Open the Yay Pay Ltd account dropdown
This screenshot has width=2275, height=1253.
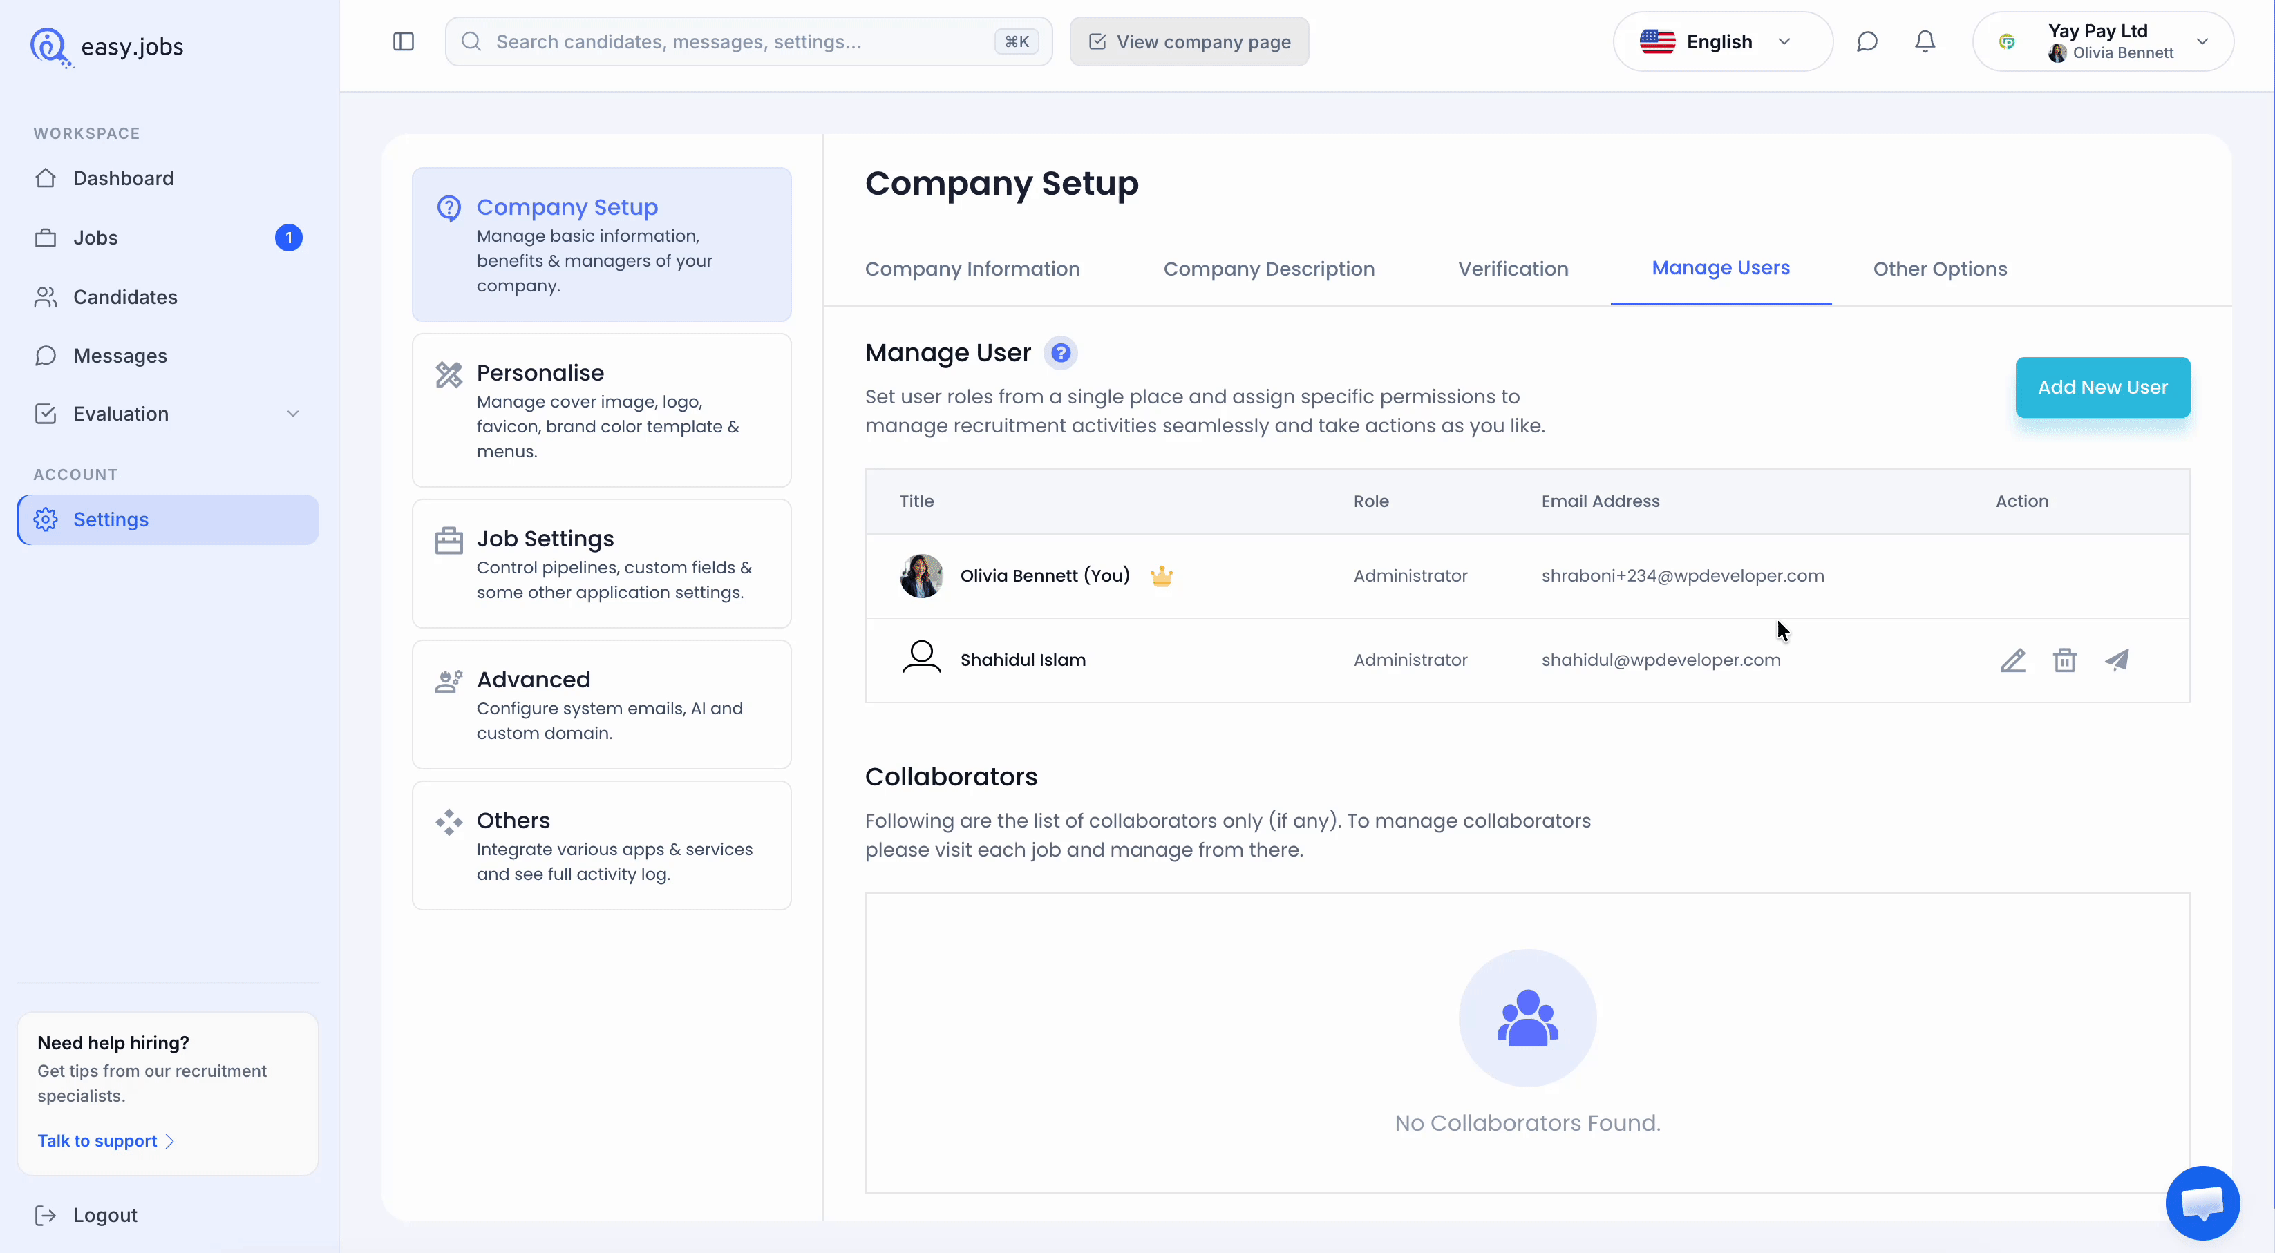2103,41
